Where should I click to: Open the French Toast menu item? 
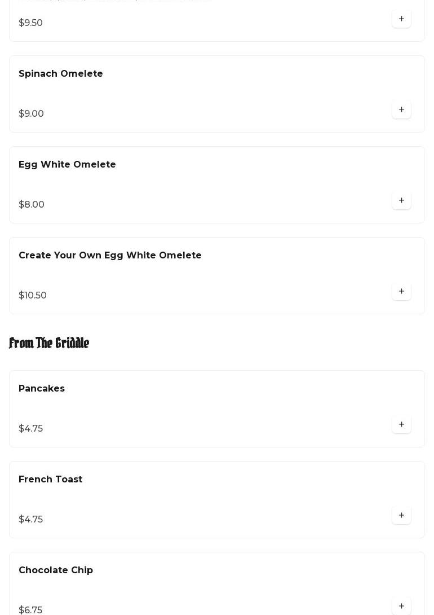(x=51, y=480)
